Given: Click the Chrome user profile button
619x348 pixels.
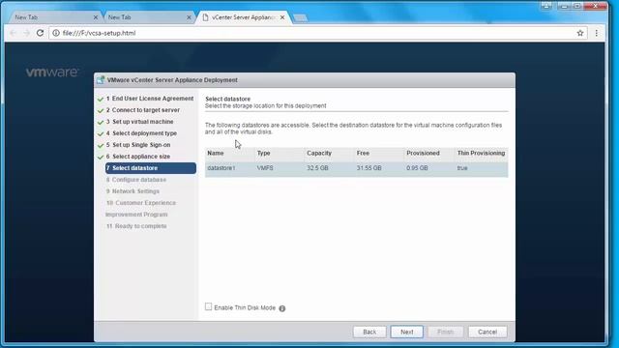Looking at the screenshot, I should click(x=546, y=6).
